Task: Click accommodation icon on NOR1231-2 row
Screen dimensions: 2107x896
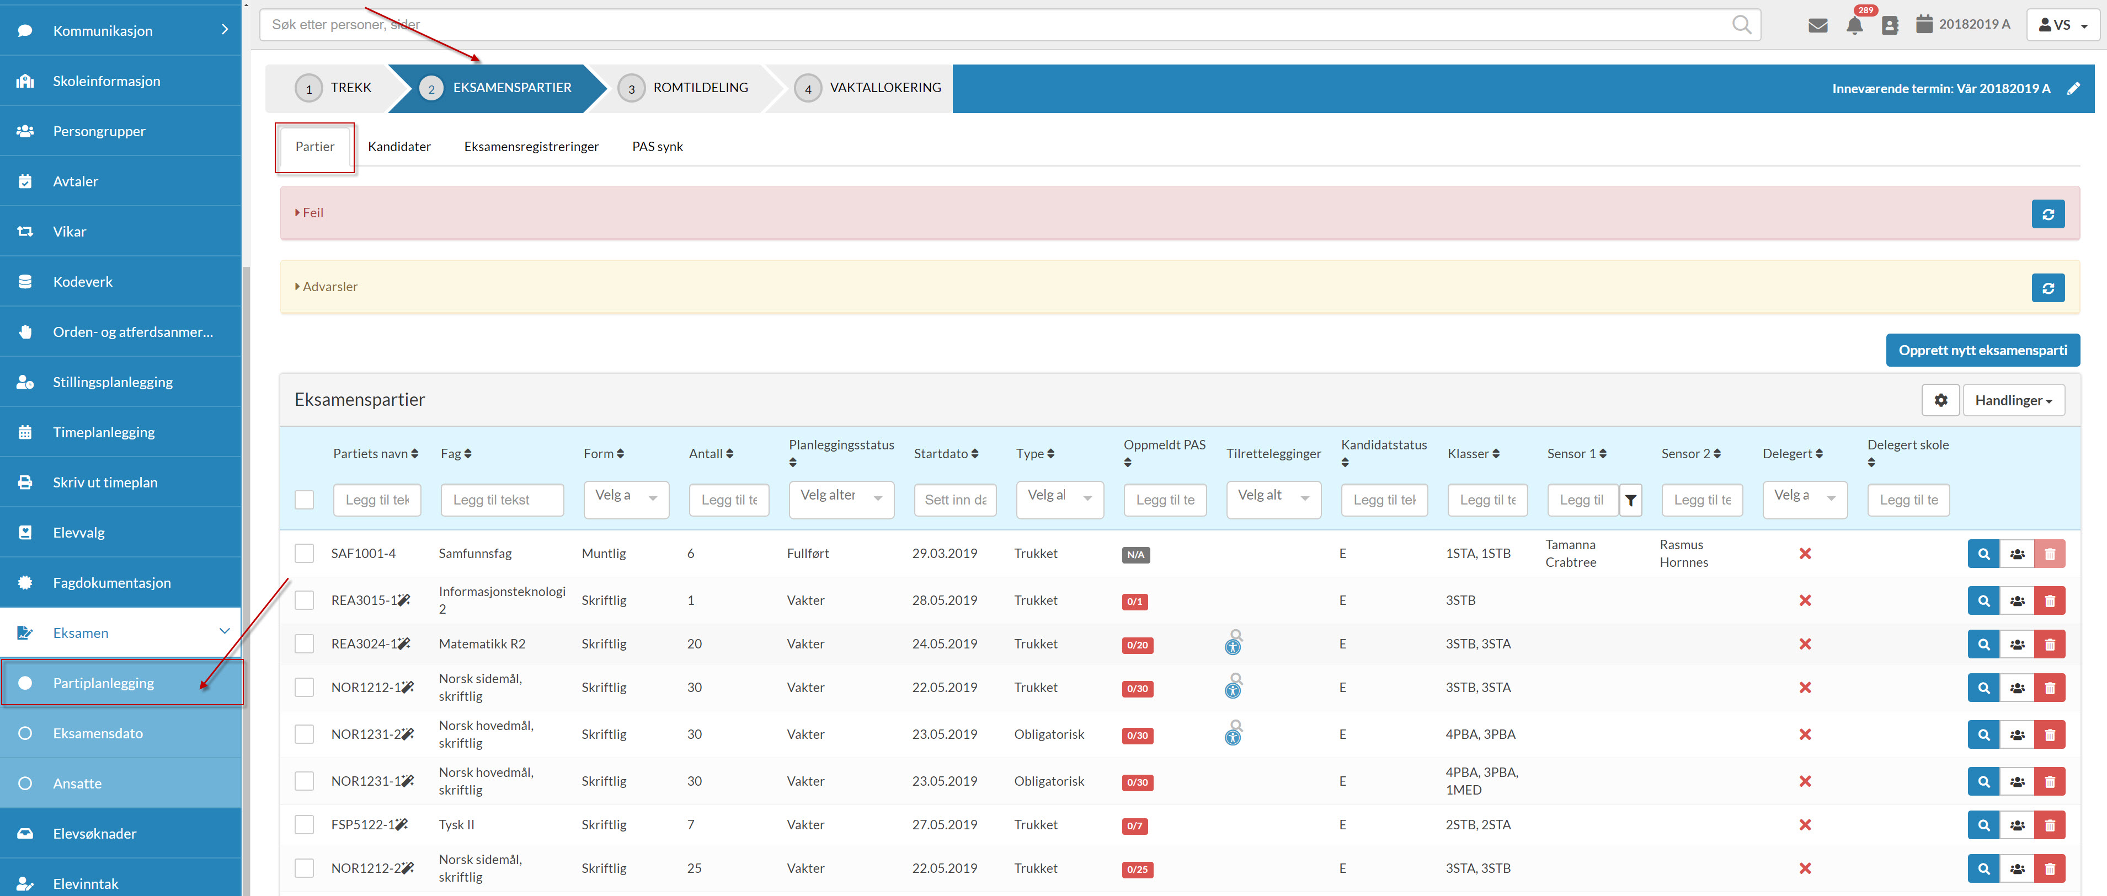Action: click(x=1233, y=732)
